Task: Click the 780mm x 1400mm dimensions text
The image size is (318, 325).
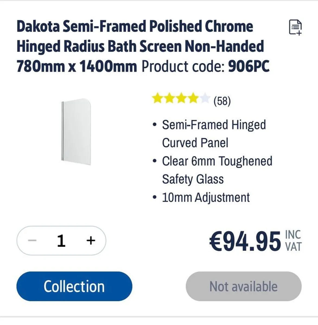Action: tap(77, 66)
